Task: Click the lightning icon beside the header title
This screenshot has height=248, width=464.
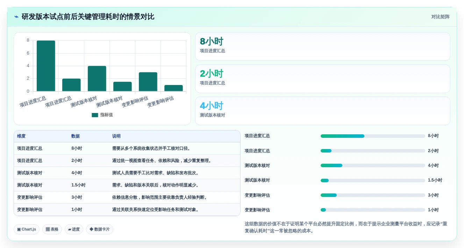Action: coord(16,17)
